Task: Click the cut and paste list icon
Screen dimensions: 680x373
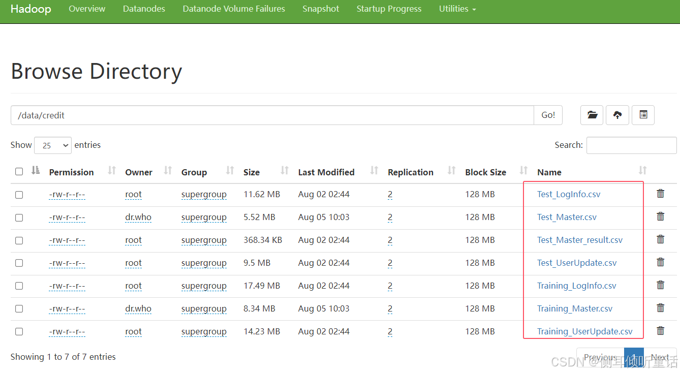Action: click(x=643, y=115)
